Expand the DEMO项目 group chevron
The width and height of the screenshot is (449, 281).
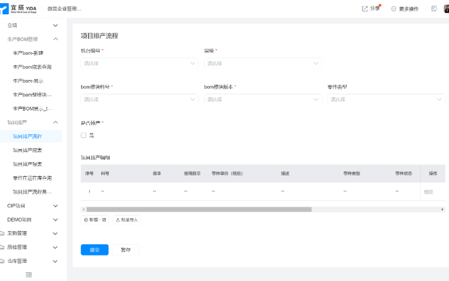click(56, 220)
